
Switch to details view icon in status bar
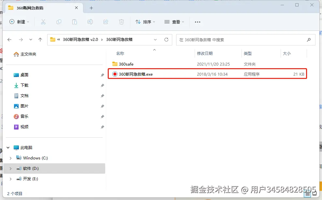307,194
